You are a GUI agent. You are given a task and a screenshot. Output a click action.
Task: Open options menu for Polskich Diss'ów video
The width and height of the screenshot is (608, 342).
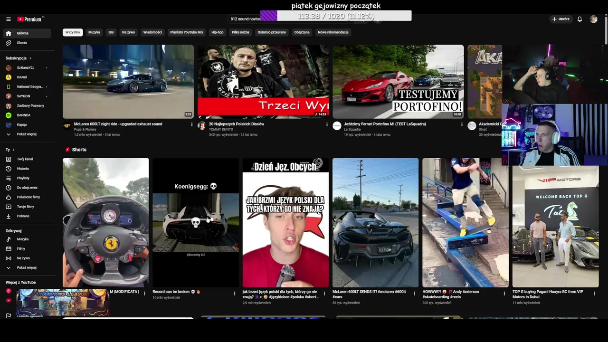tap(327, 124)
